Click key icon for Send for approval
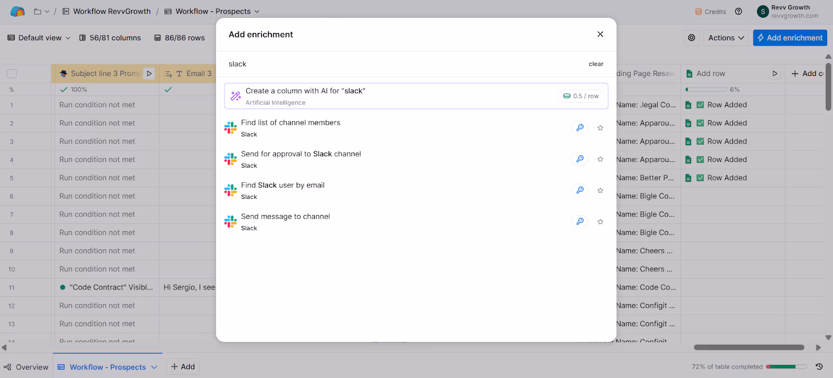The height and width of the screenshot is (378, 833). (x=580, y=159)
